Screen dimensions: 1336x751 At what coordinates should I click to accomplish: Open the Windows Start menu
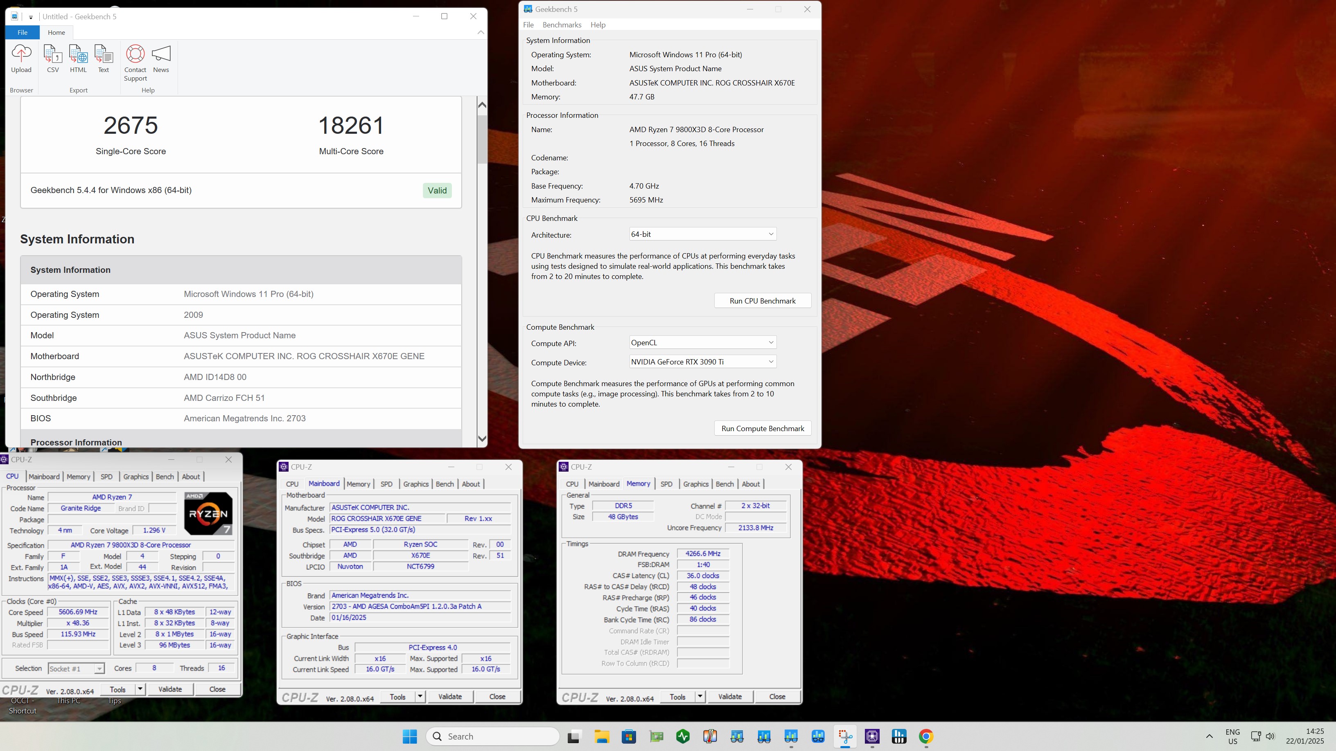tap(410, 737)
